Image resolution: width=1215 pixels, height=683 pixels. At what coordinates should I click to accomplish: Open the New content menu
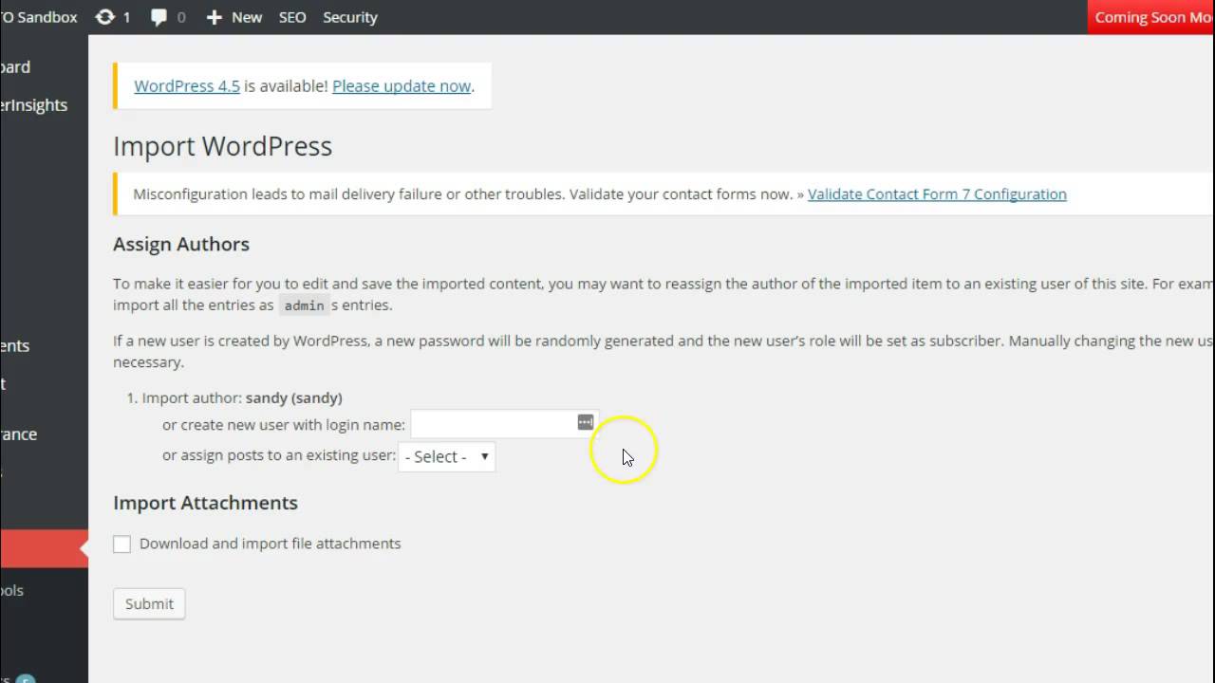click(234, 17)
